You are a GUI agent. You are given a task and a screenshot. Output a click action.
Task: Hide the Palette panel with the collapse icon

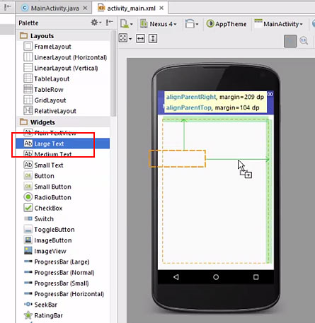point(109,23)
